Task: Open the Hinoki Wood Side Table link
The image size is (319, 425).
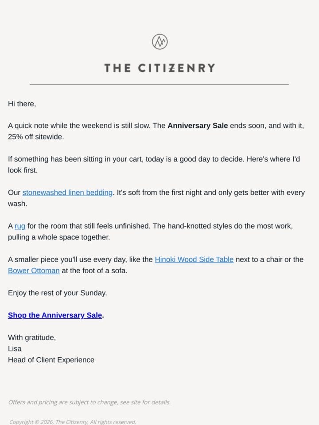Action: 194,259
